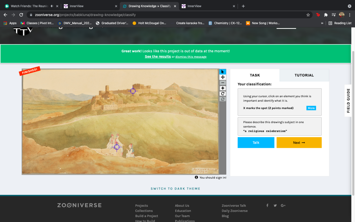Go back in browser history
The width and height of the screenshot is (355, 222).
click(x=5, y=15)
